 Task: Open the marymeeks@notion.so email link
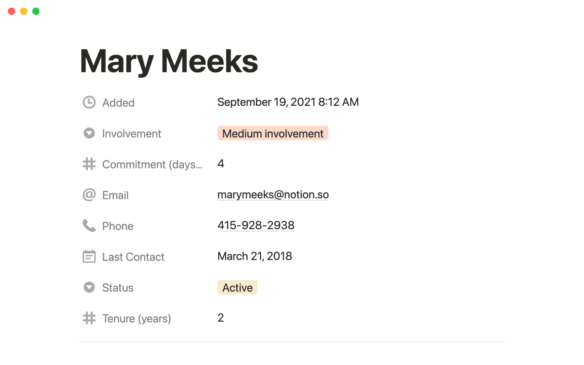coord(273,195)
